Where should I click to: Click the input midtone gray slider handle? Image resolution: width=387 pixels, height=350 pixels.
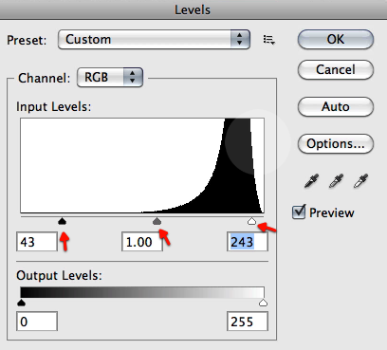[x=157, y=221]
